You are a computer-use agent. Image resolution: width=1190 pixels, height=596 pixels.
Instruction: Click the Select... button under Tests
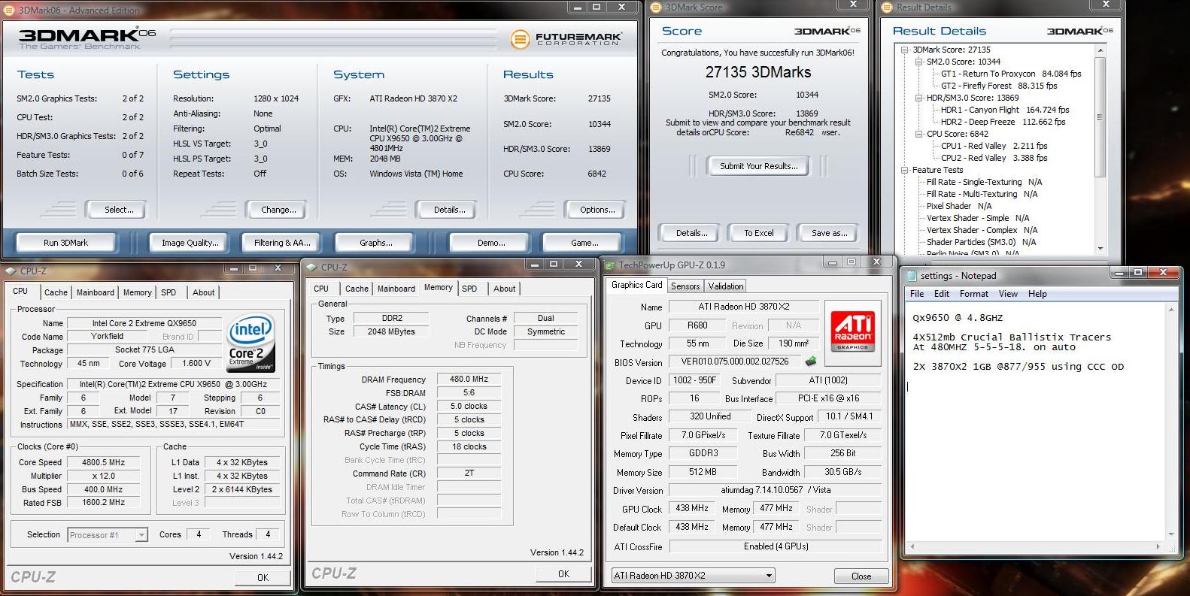pos(116,210)
